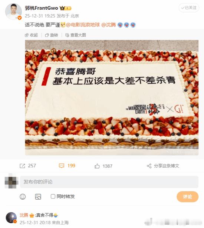The image size is (204, 228).
Task: Click the cake photo thumbnail
Action: [x=112, y=98]
